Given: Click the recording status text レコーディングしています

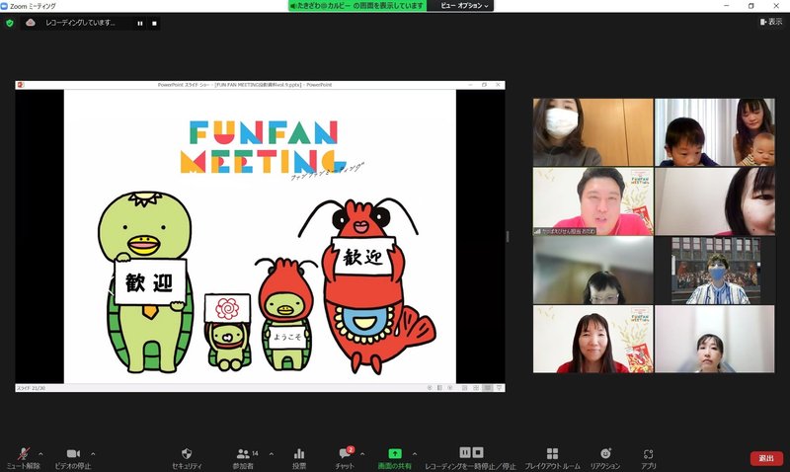Looking at the screenshot, I should pos(80,23).
